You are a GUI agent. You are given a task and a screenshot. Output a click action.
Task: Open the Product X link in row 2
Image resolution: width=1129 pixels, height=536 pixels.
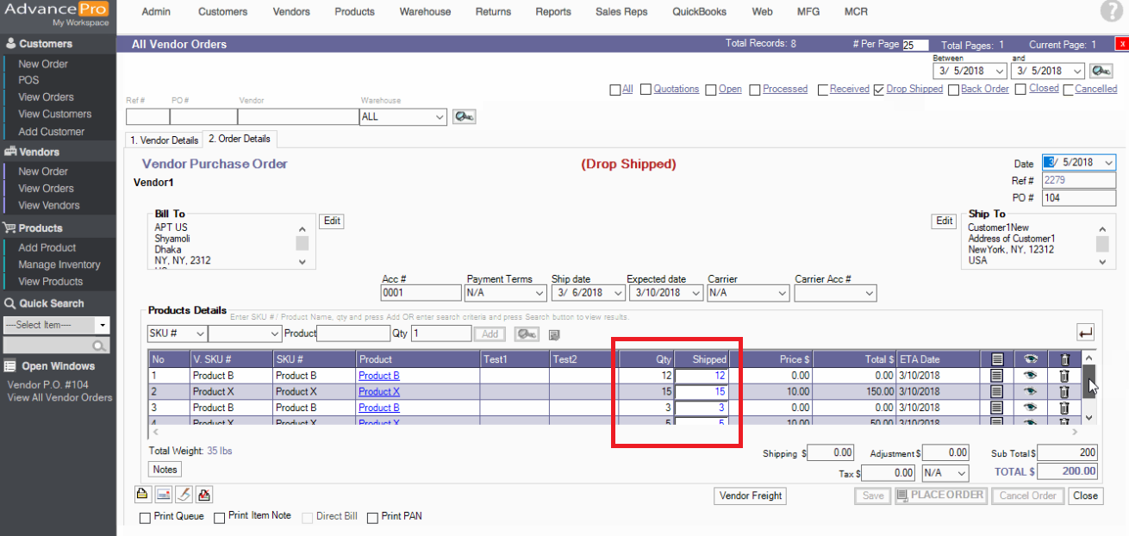pyautogui.click(x=379, y=392)
